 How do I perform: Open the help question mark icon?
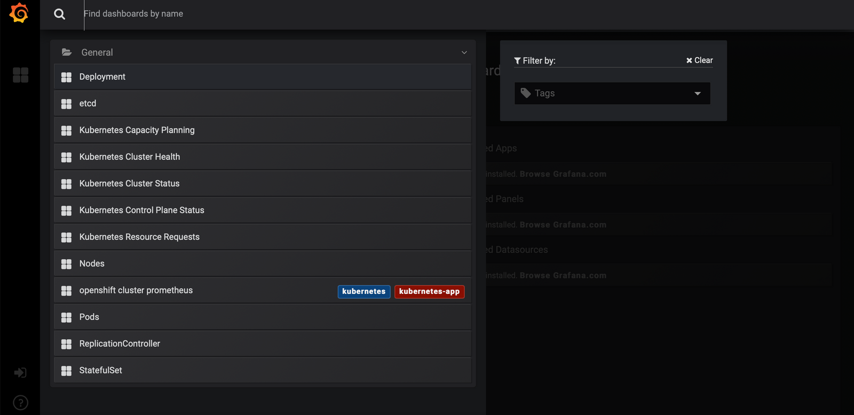pos(20,403)
